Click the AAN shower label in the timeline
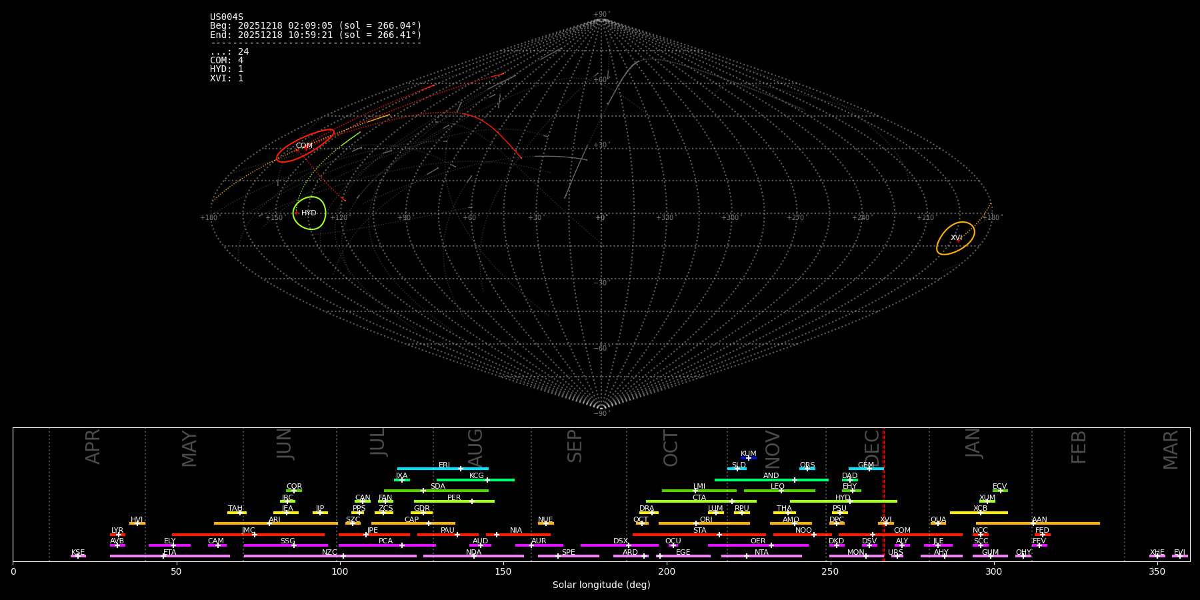Viewport: 1200px width, 600px height. pos(1039,520)
